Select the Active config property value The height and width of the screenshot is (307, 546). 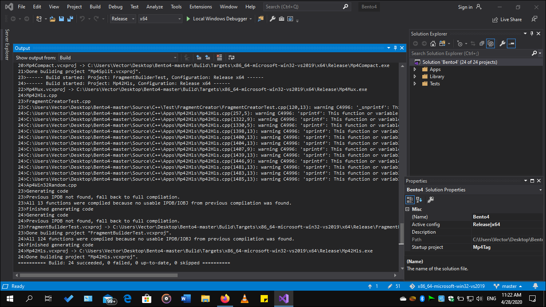point(508,224)
